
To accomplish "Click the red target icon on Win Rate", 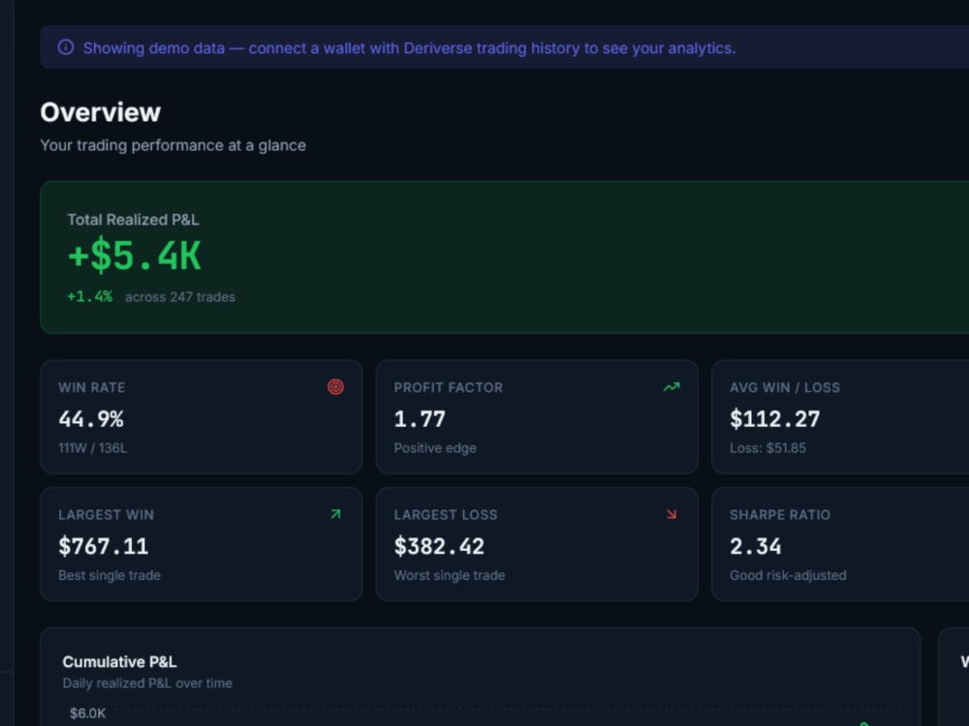I will pos(335,387).
